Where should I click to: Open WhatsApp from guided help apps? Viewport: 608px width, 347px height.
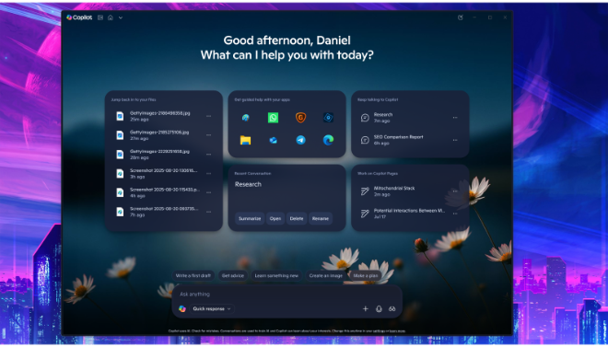273,118
